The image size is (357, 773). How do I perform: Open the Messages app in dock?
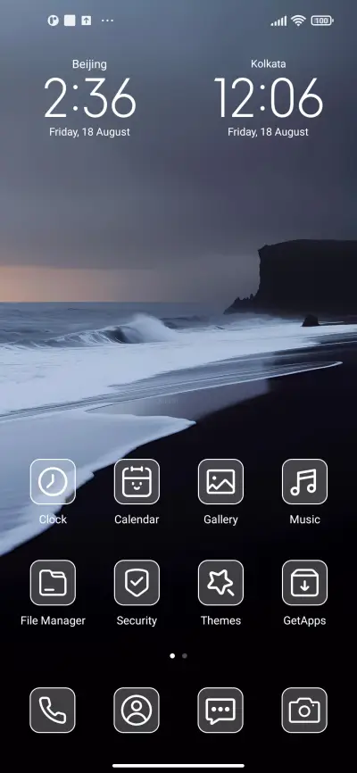[220, 711]
